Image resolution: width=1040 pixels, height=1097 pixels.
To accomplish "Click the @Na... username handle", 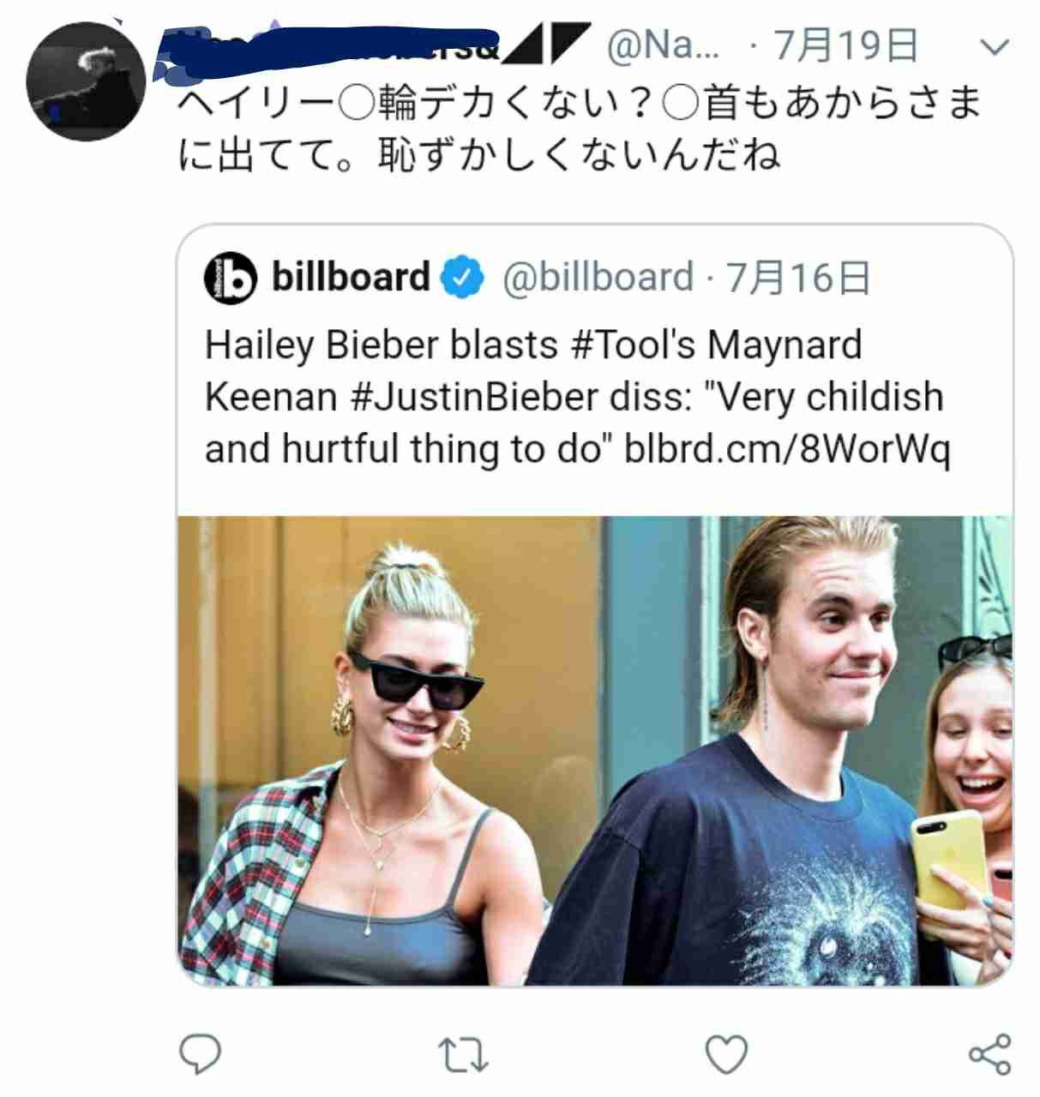I will tap(664, 46).
